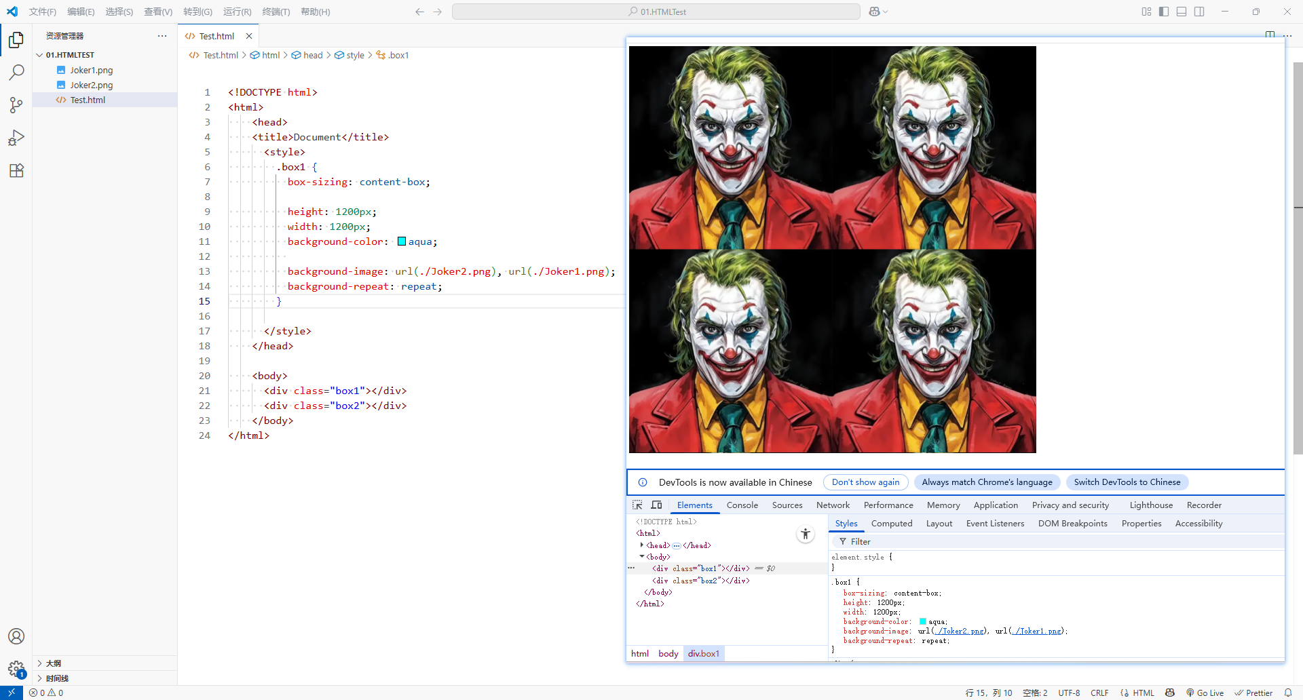This screenshot has height=700, width=1303.
Task: Click the Customize Layout icon
Action: [x=1146, y=12]
